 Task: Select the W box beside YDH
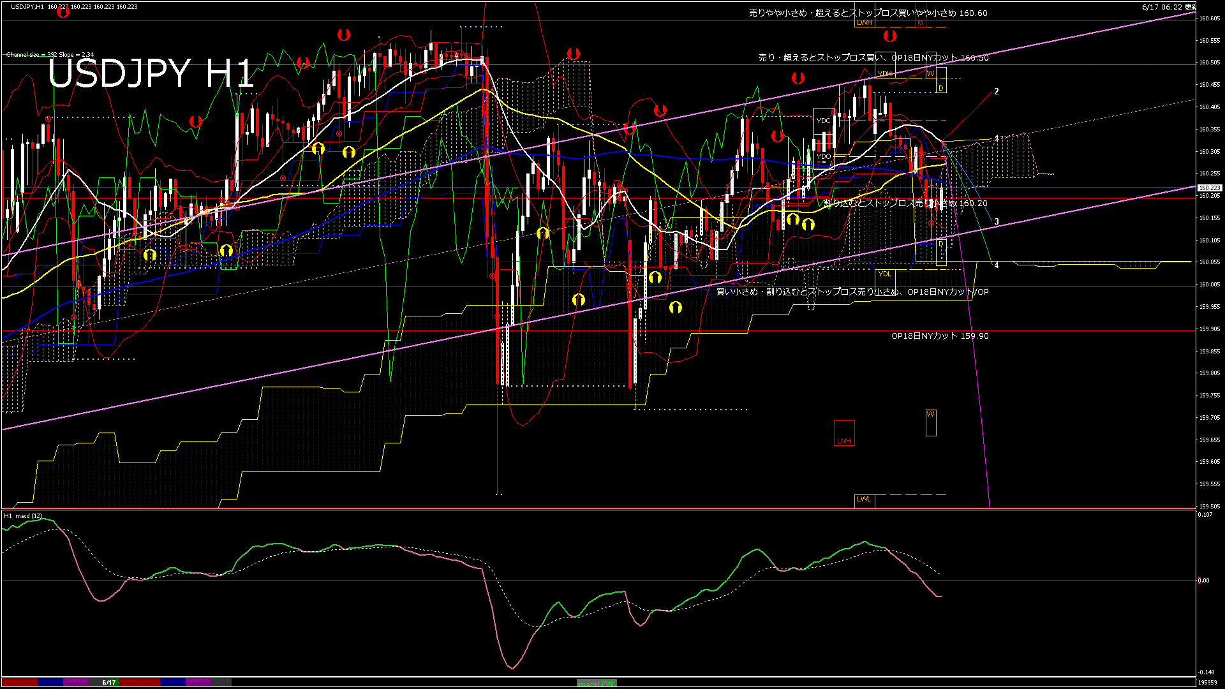pyautogui.click(x=931, y=65)
